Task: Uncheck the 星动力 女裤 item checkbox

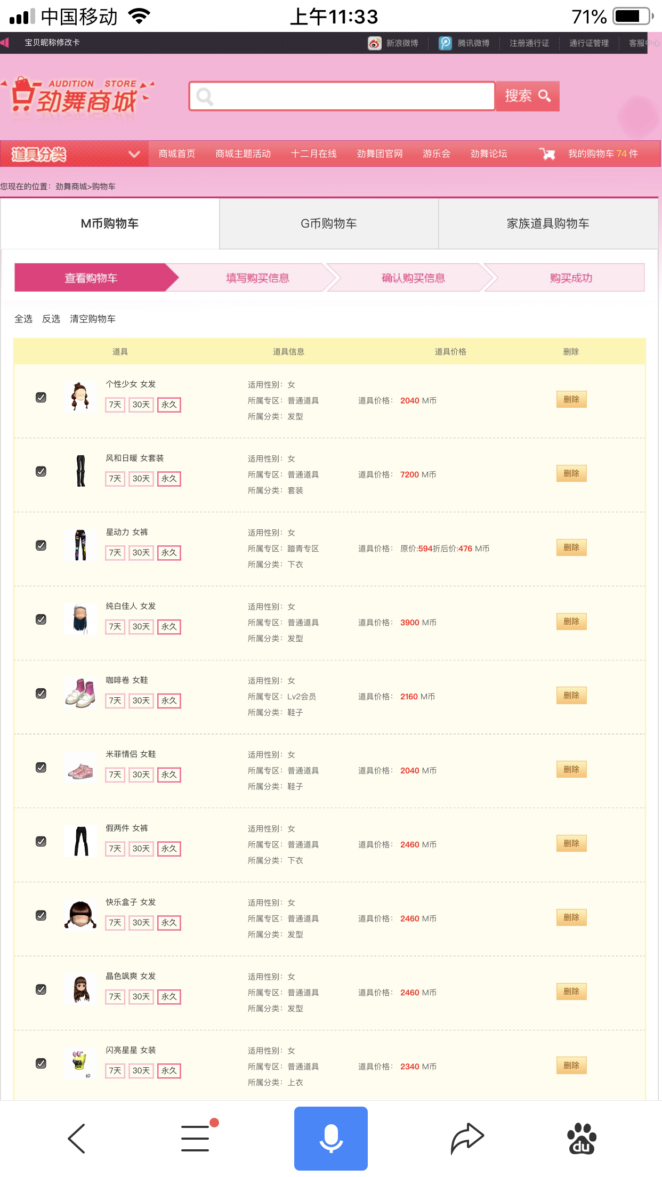Action: [41, 545]
